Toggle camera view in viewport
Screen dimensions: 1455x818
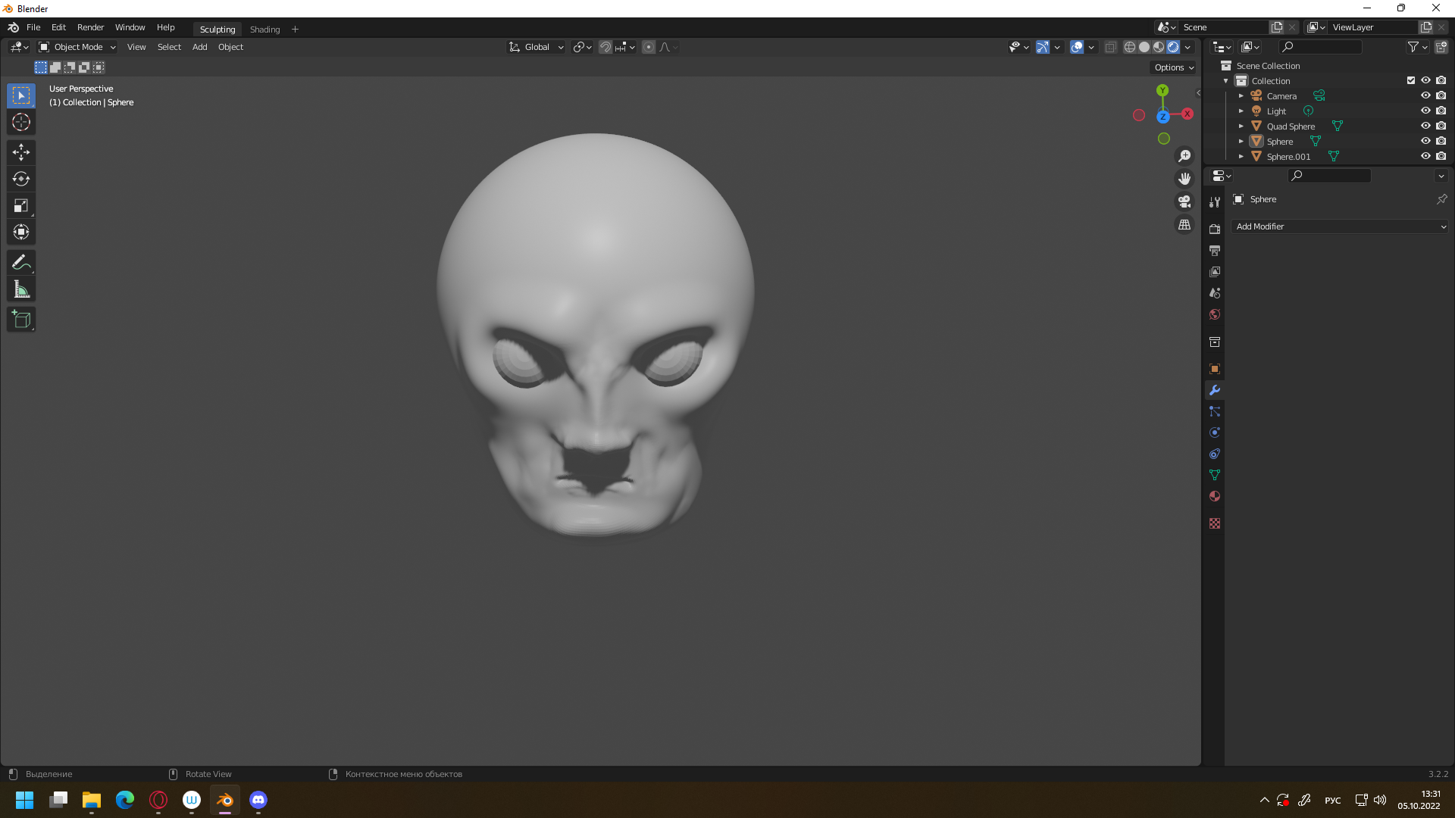point(1184,201)
